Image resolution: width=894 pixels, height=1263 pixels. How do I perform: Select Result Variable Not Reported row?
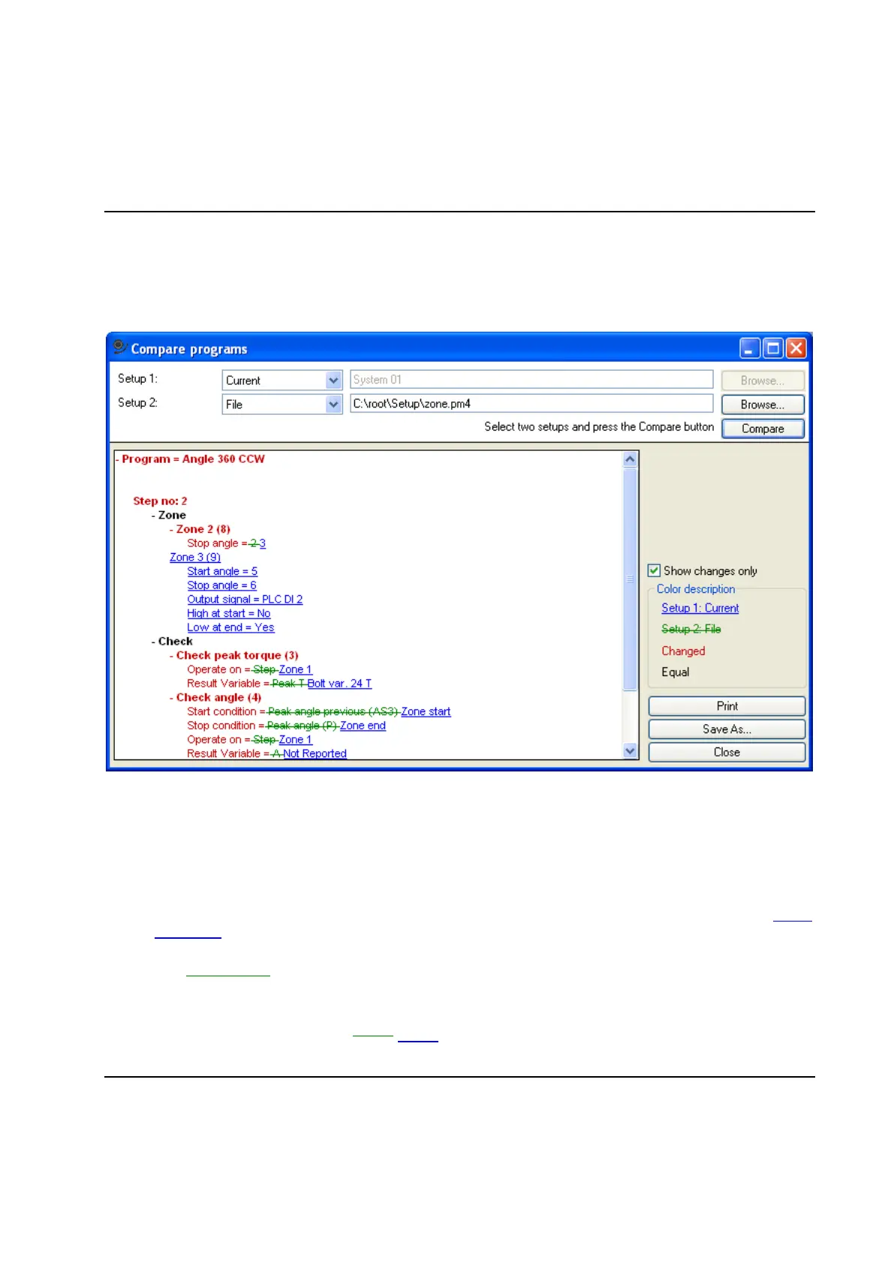pos(266,753)
